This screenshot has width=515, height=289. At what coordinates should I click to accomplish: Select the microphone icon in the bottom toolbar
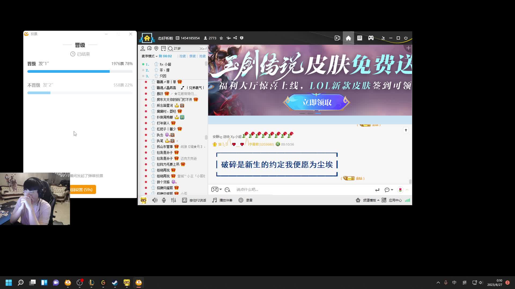point(164,200)
